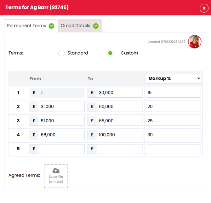Click the row 1 From field showing 0
Viewport: 211px width, 203px height.
point(57,93)
